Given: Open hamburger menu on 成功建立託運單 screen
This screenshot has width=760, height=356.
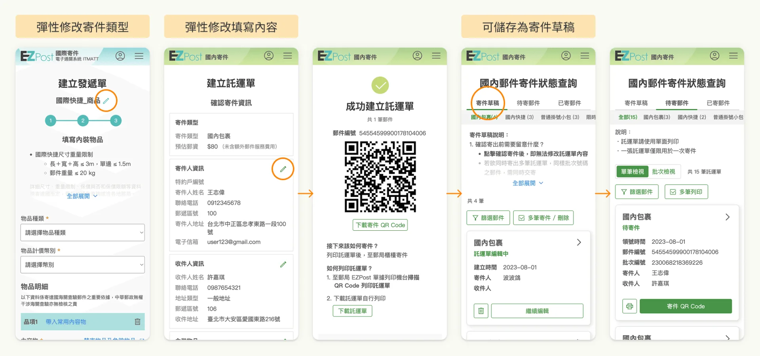Looking at the screenshot, I should [x=436, y=56].
